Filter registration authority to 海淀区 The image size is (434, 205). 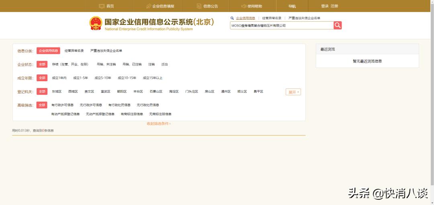[x=174, y=91]
